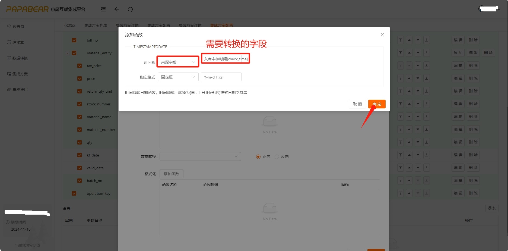The height and width of the screenshot is (251, 508).
Task: Click the collapse sidebar menu icon
Action: pos(103,9)
